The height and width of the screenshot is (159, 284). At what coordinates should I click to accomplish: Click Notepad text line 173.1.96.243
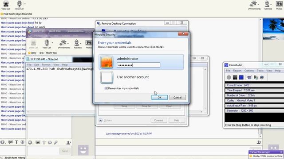click(59, 69)
